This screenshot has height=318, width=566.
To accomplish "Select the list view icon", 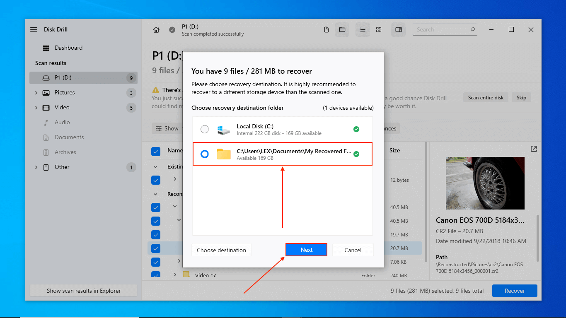I will (x=363, y=30).
